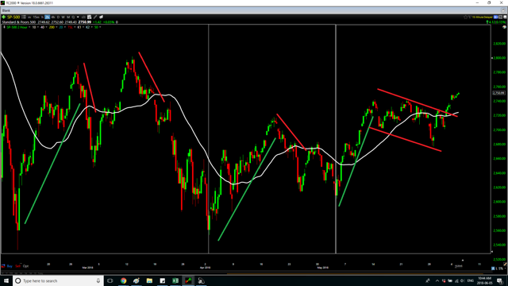Click the red Sell link
The height and width of the screenshot is (286, 508).
click(17, 266)
